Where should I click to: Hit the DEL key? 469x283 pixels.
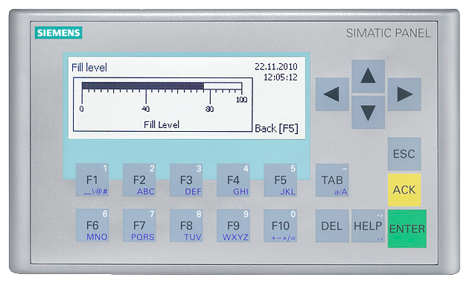[x=332, y=226]
